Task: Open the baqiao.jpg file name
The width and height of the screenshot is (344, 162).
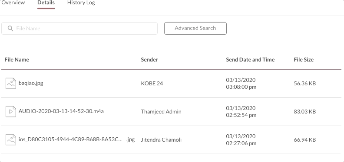Action: [x=31, y=83]
